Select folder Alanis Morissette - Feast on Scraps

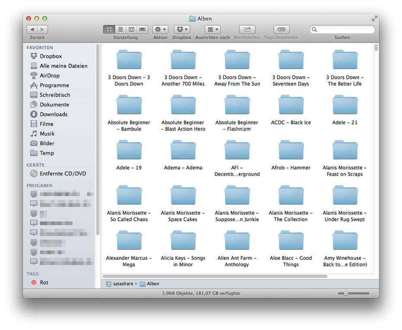345,150
